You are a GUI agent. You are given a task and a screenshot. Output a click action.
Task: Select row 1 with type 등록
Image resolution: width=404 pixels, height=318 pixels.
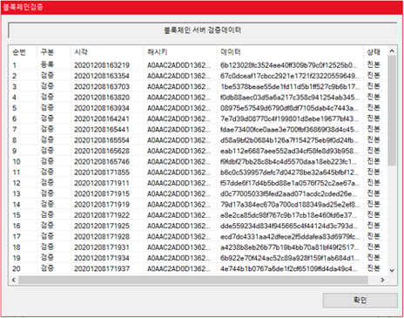tap(199, 65)
